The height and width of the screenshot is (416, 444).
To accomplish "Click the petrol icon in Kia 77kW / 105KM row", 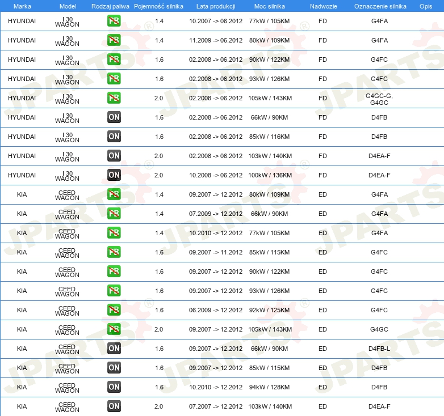I will coord(114,233).
